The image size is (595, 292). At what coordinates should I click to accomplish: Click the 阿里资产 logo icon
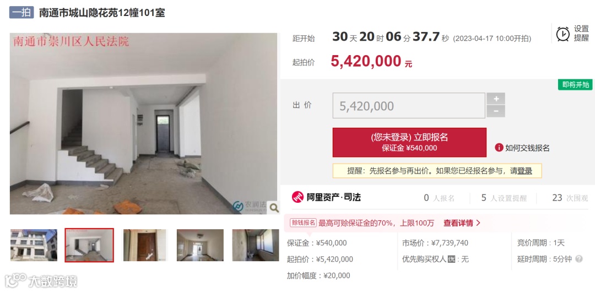[x=298, y=197]
